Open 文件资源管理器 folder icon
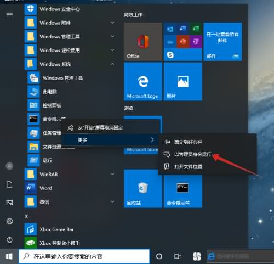Viewport: 274px width, 264px height. point(33,147)
